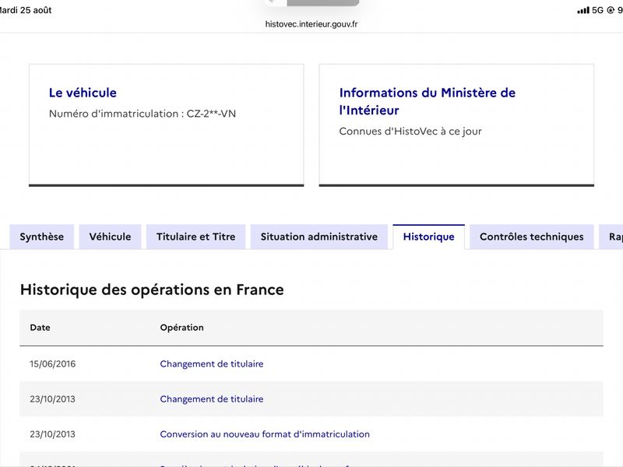Click the Connues d'HistoVec à ce jour text
The width and height of the screenshot is (623, 467).
[x=410, y=132]
